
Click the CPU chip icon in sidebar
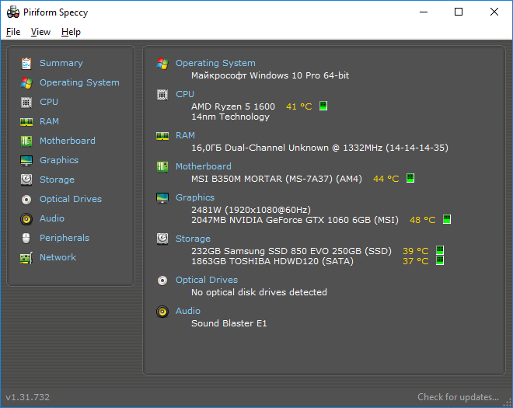click(x=26, y=103)
